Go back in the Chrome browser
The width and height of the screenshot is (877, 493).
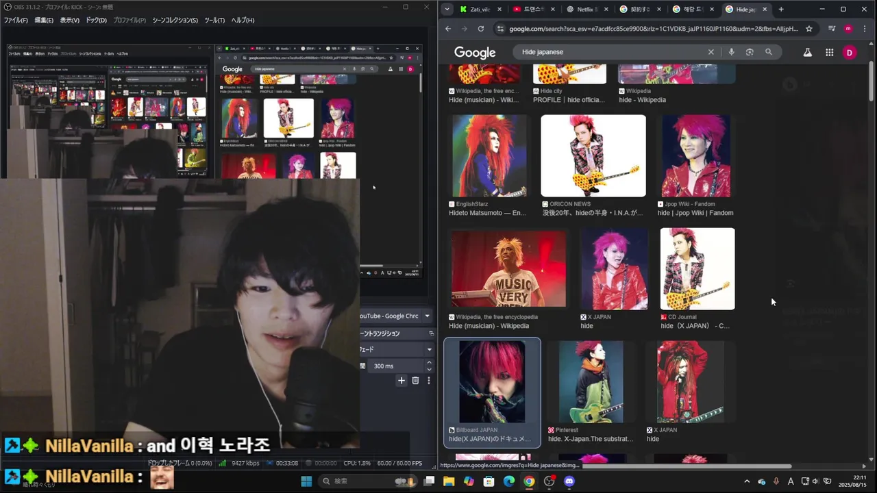(x=448, y=29)
